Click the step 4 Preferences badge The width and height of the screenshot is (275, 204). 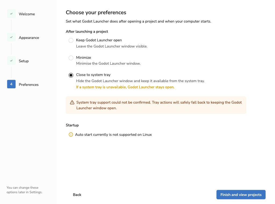tap(11, 84)
